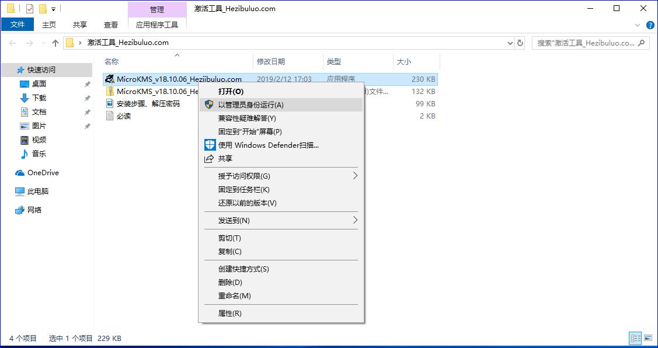
Task: Open the address bar history dropdown
Action: 509,43
